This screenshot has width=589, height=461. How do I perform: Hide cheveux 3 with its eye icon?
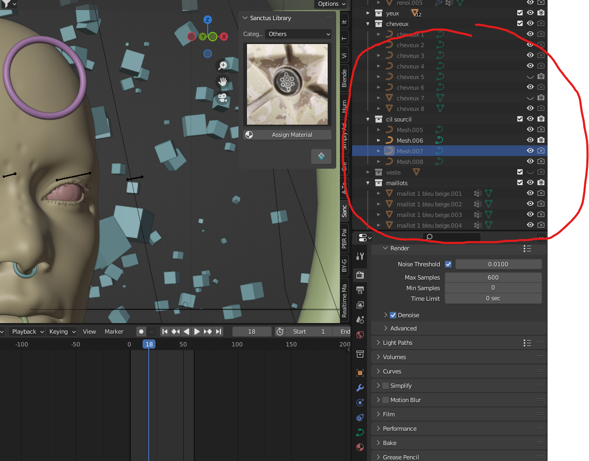[x=530, y=55]
